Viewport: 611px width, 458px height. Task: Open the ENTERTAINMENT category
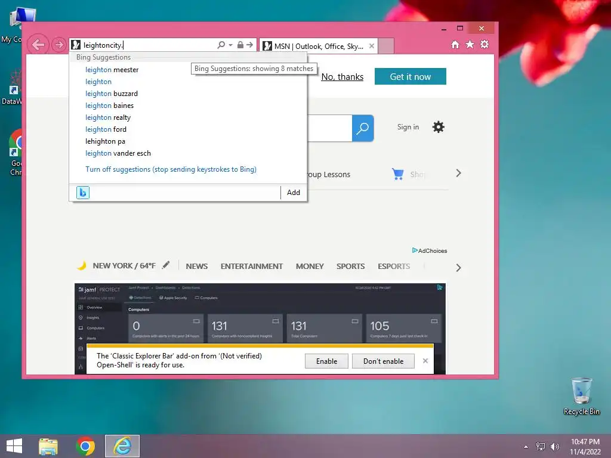coord(252,267)
